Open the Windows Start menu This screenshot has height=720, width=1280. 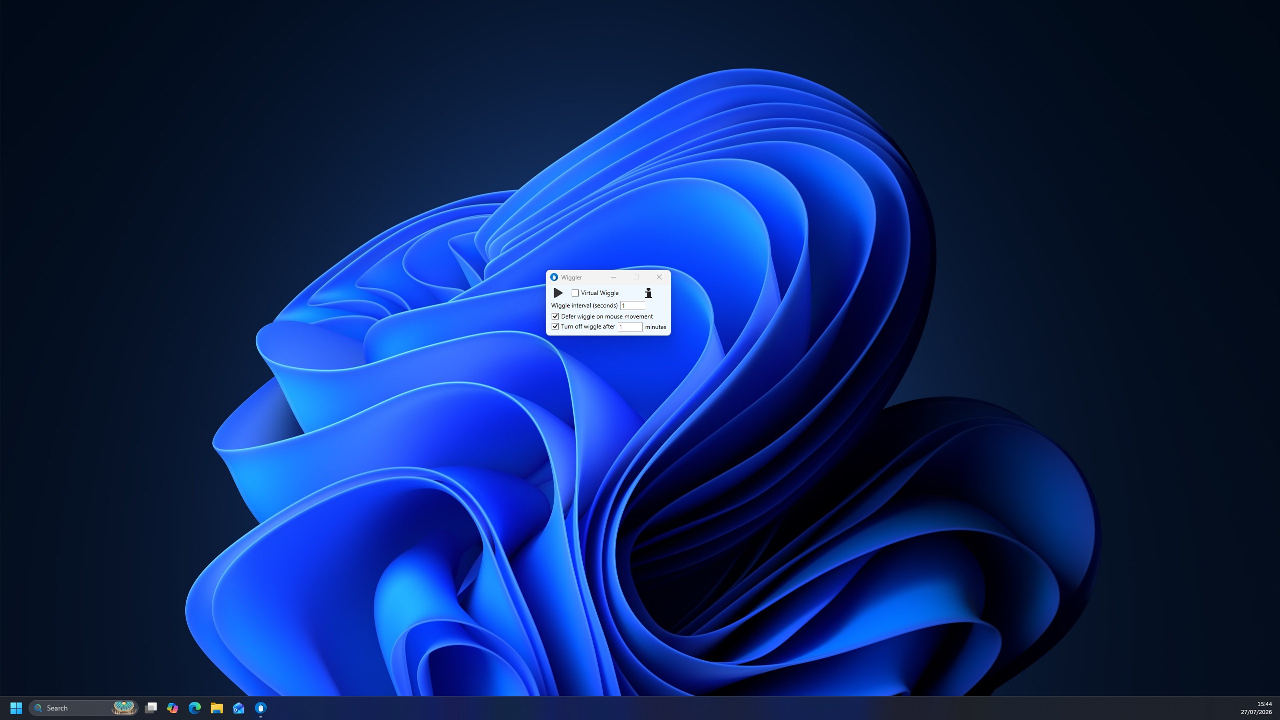point(16,708)
